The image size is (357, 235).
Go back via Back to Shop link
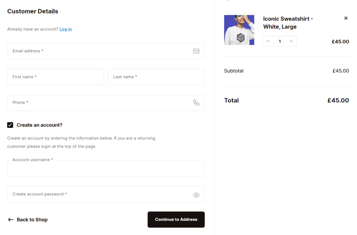click(x=32, y=220)
